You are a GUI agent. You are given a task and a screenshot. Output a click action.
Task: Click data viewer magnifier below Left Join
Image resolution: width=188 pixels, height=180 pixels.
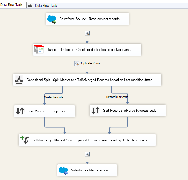87,154
